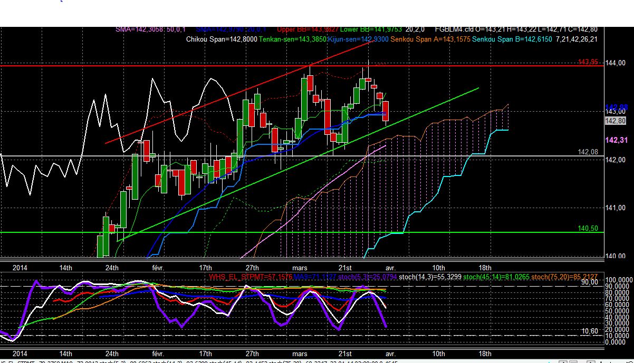Click the red 143,95 price level label

[588, 62]
